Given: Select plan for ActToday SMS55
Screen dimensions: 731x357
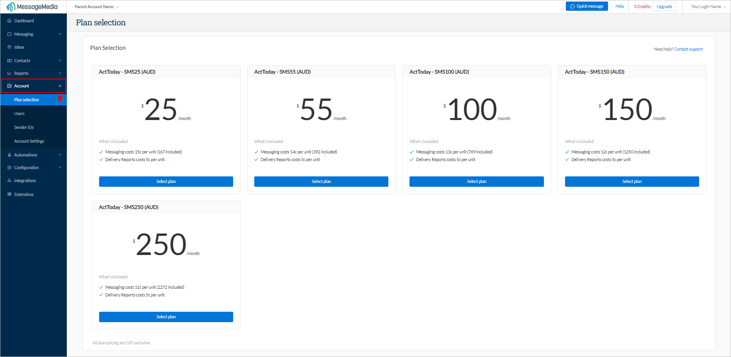Looking at the screenshot, I should tap(321, 182).
